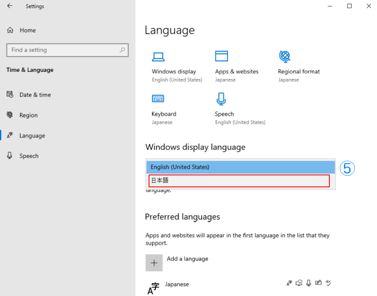377x296 pixels.
Task: Click the Region globe icon in sidebar
Action: click(10, 115)
